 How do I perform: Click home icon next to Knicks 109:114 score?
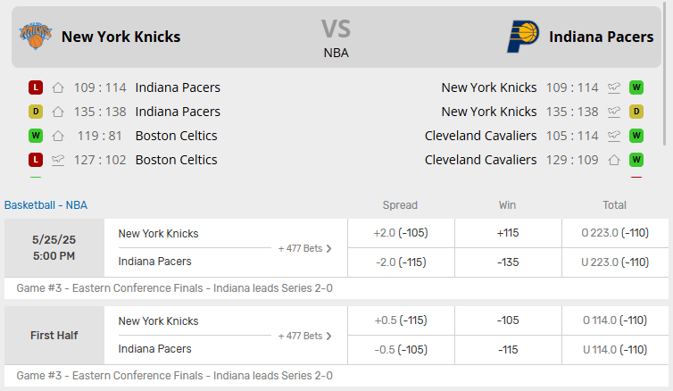click(58, 87)
